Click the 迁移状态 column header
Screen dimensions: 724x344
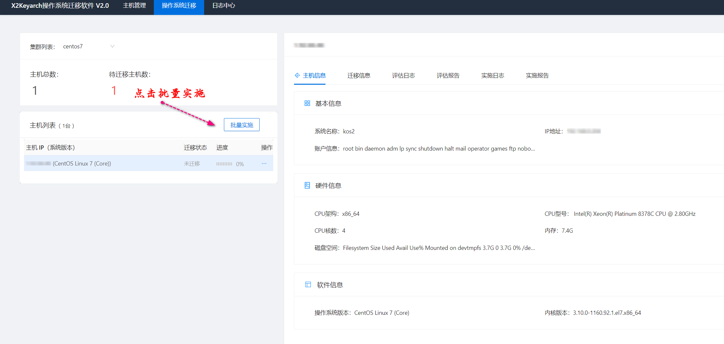(195, 148)
